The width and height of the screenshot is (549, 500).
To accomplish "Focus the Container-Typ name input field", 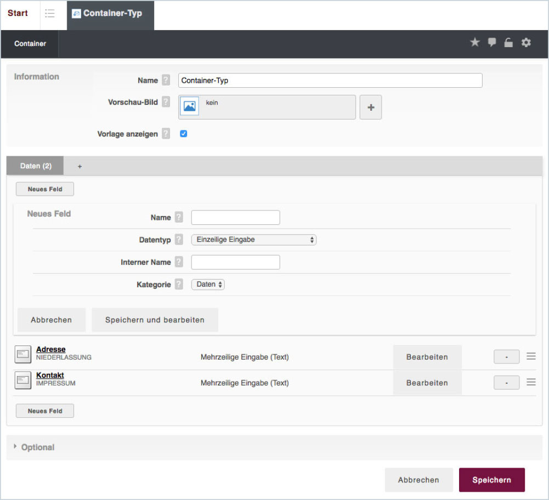I will (330, 81).
